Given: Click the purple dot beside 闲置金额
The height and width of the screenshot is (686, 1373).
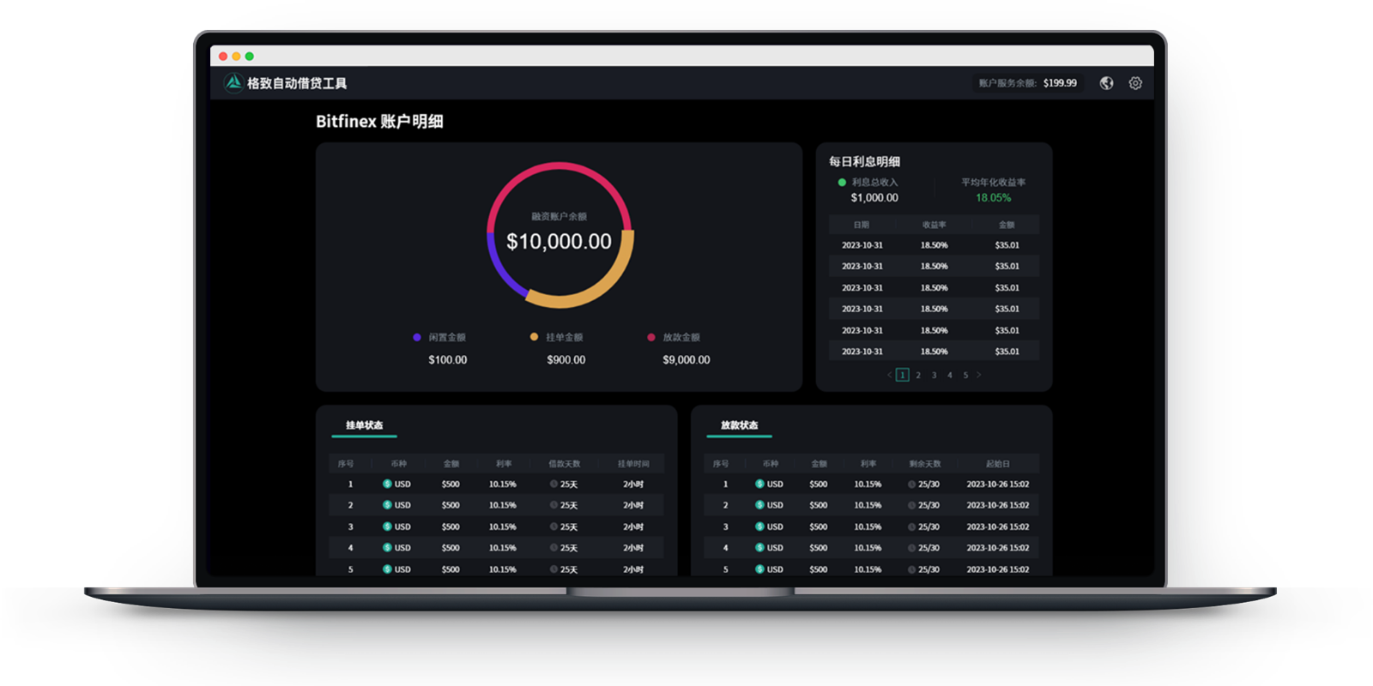Looking at the screenshot, I should pyautogui.click(x=417, y=337).
